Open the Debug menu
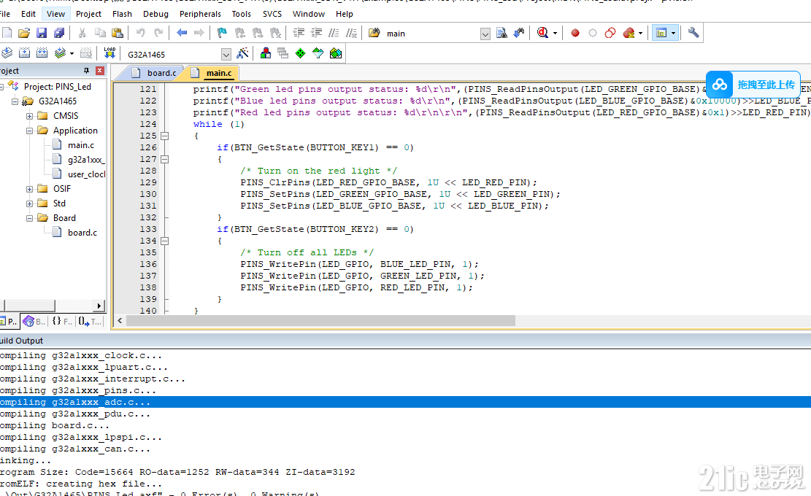The image size is (811, 496). [155, 14]
